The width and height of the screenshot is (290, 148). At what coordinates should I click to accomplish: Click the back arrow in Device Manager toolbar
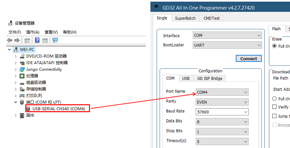[10, 40]
